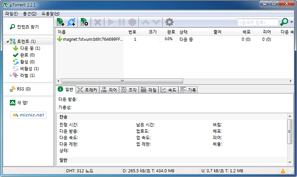Viewport: 297px width, 177px height.
Task: Click the list's right scroll arrow
Action: tap(290, 81)
